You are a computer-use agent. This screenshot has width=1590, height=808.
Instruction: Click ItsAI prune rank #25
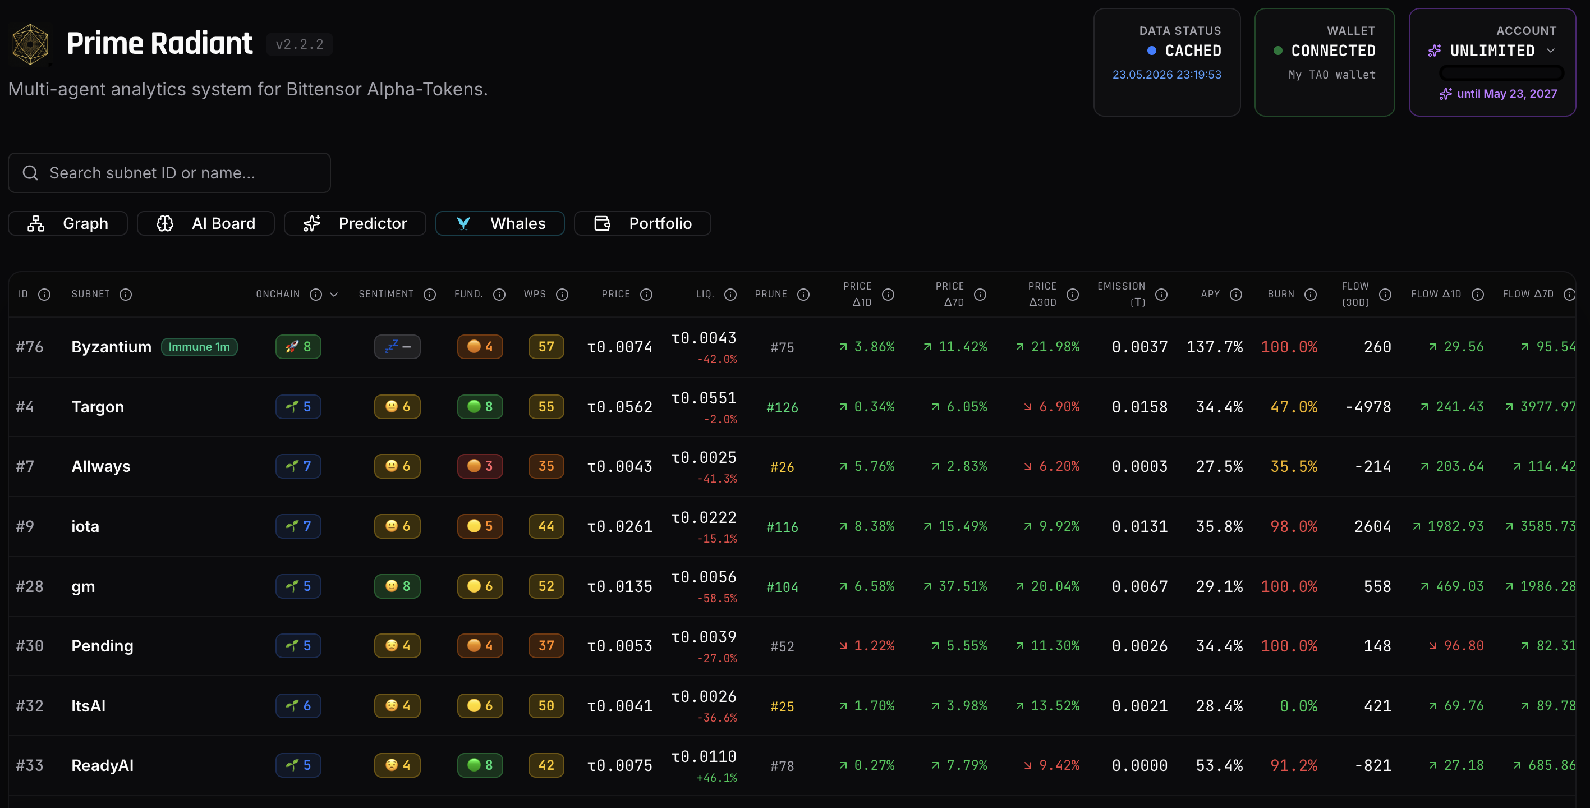click(x=782, y=706)
